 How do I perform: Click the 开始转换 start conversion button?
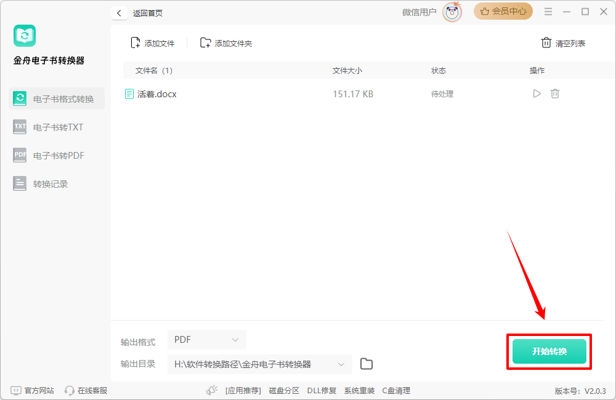[549, 351]
